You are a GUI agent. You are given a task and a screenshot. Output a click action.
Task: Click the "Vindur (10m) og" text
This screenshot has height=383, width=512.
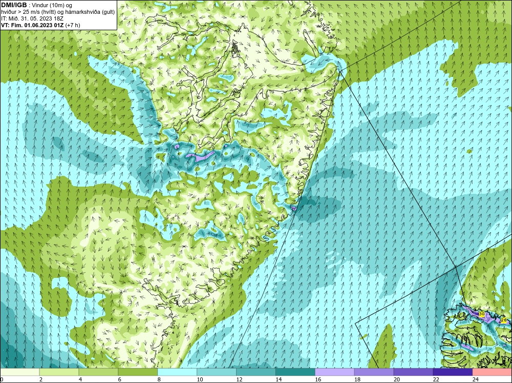[52, 5]
